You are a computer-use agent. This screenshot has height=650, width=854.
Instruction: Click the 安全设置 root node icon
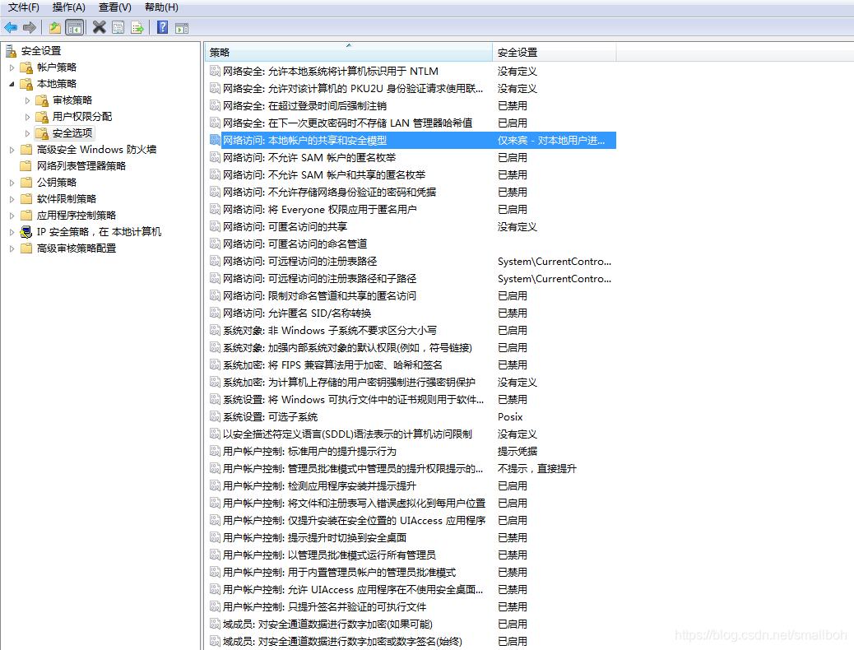pos(11,51)
